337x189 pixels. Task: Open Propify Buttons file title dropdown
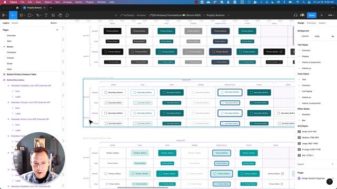(x=229, y=15)
